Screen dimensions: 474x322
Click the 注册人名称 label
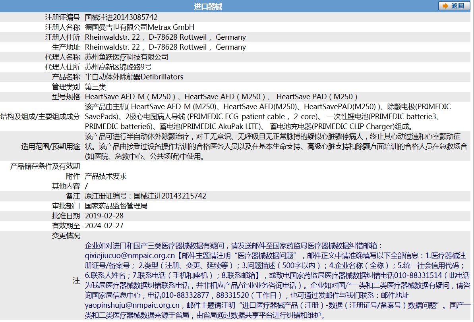pos(62,27)
